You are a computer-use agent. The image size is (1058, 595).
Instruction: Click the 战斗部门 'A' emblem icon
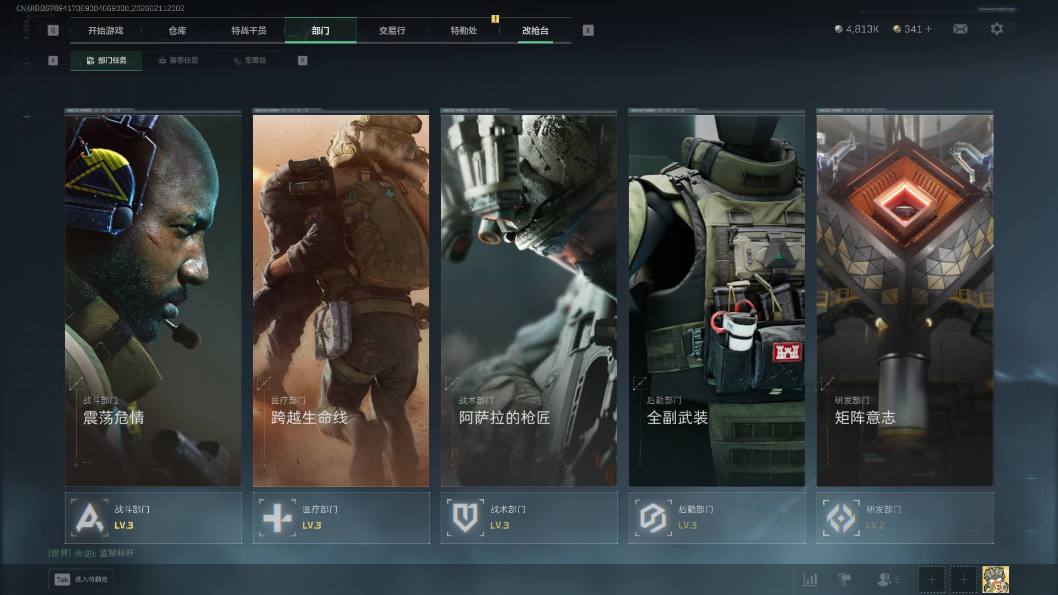click(90, 518)
